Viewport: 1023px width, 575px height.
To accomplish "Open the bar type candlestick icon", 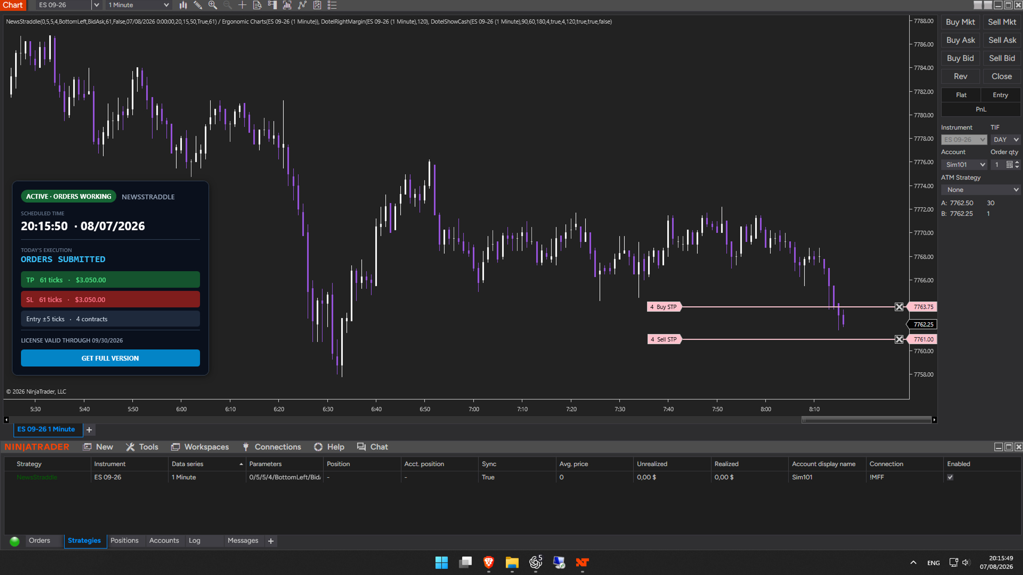I will (183, 5).
